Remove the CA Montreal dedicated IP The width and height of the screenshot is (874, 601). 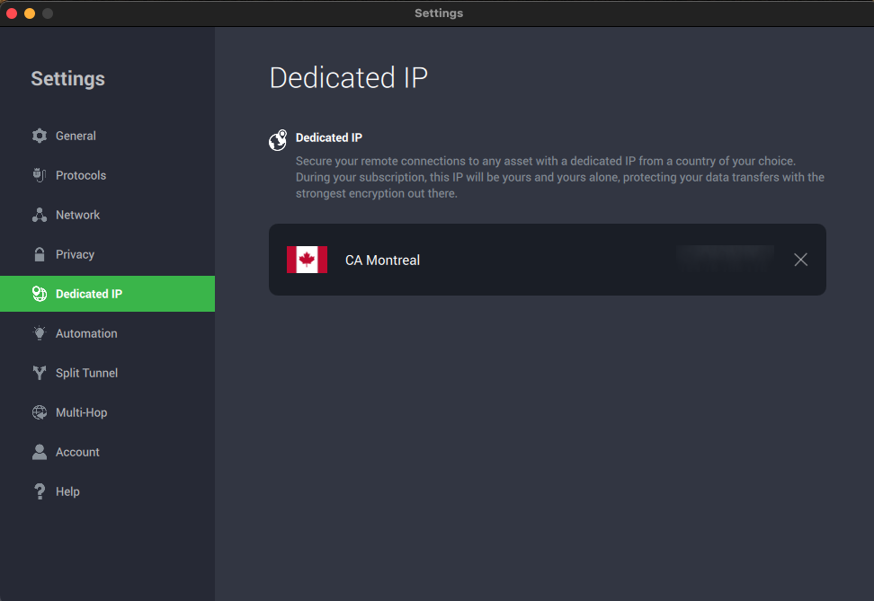click(800, 260)
